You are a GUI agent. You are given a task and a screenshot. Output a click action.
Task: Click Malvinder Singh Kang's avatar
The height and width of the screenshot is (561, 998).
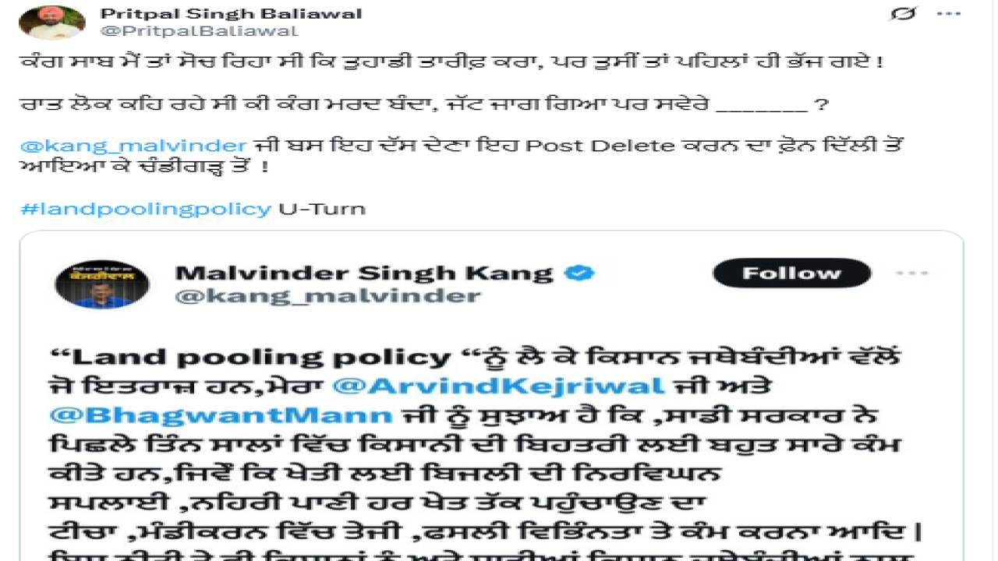coord(91,283)
